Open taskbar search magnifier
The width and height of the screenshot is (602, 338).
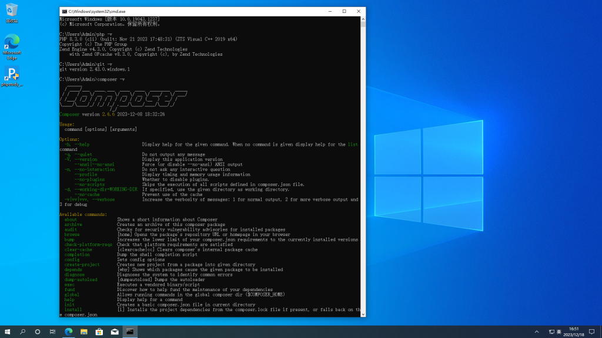tap(23, 332)
